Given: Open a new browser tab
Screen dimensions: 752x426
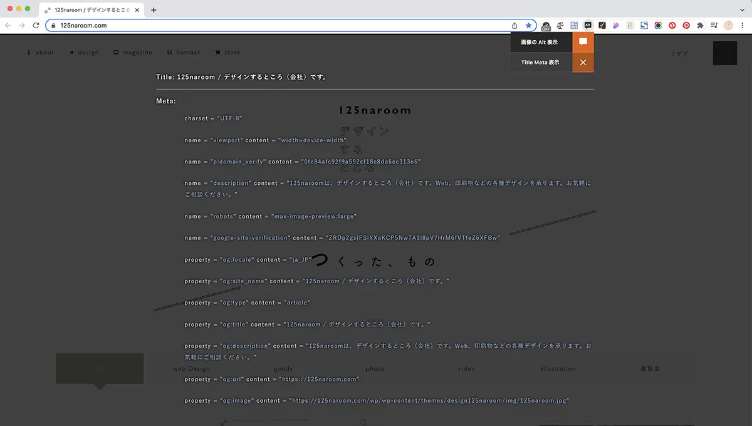Looking at the screenshot, I should pyautogui.click(x=154, y=9).
